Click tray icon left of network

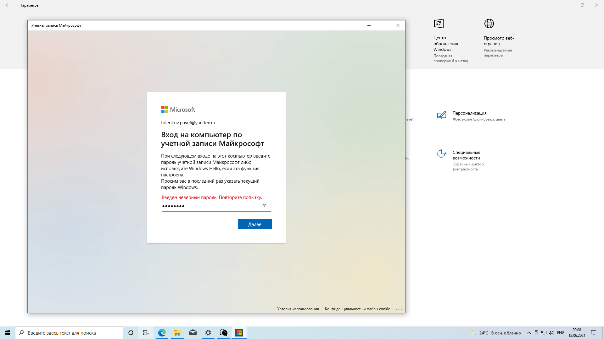[536, 333]
